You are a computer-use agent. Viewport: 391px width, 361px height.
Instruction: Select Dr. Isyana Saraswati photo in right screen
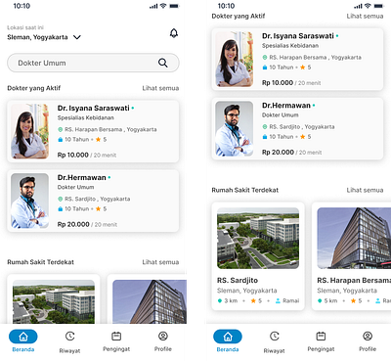tap(235, 59)
